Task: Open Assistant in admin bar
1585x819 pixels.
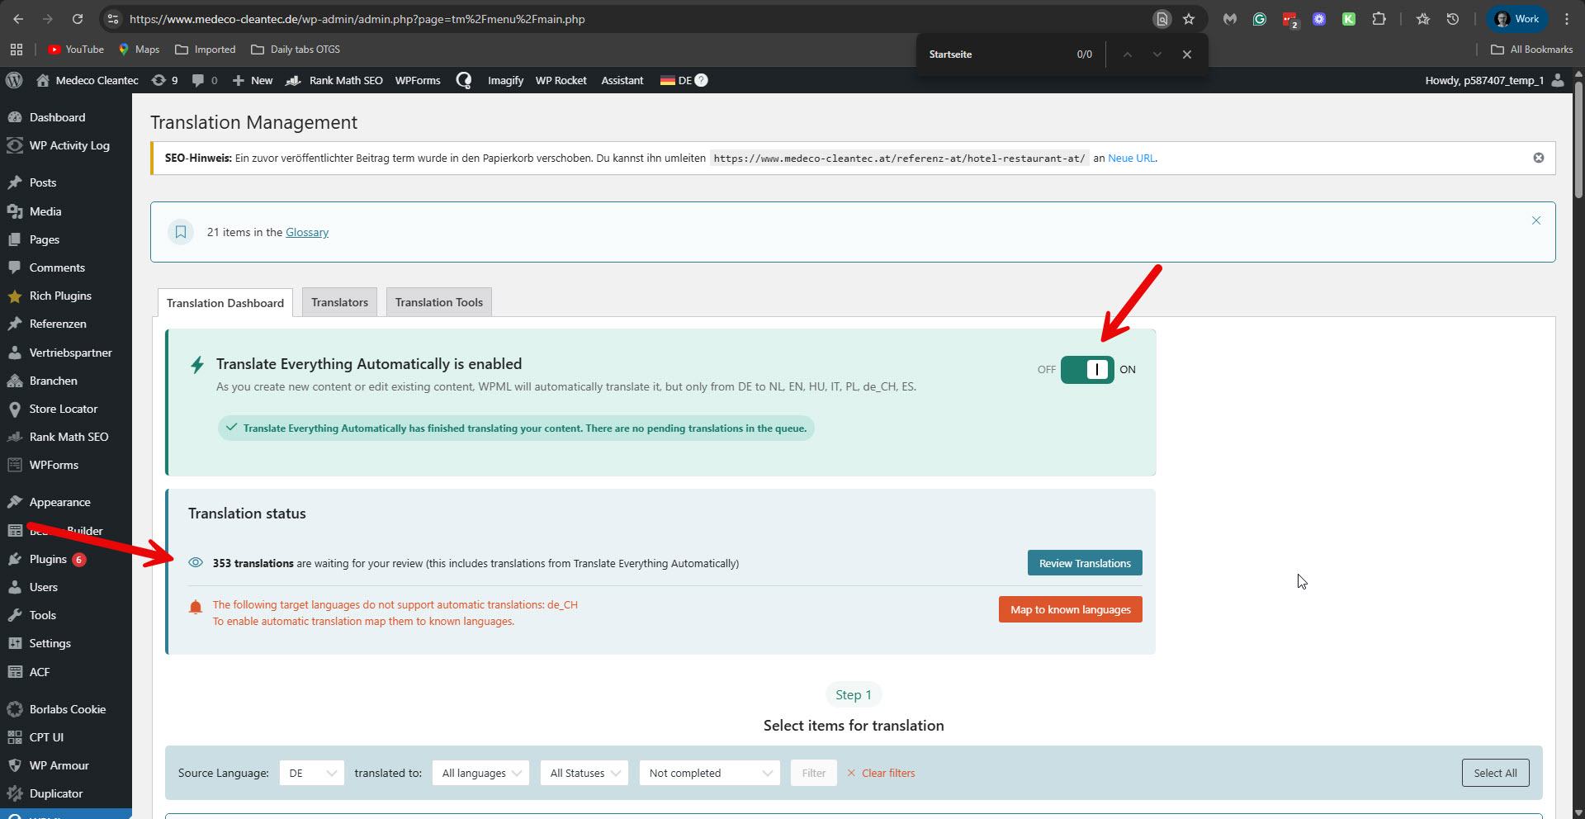Action: [622, 80]
